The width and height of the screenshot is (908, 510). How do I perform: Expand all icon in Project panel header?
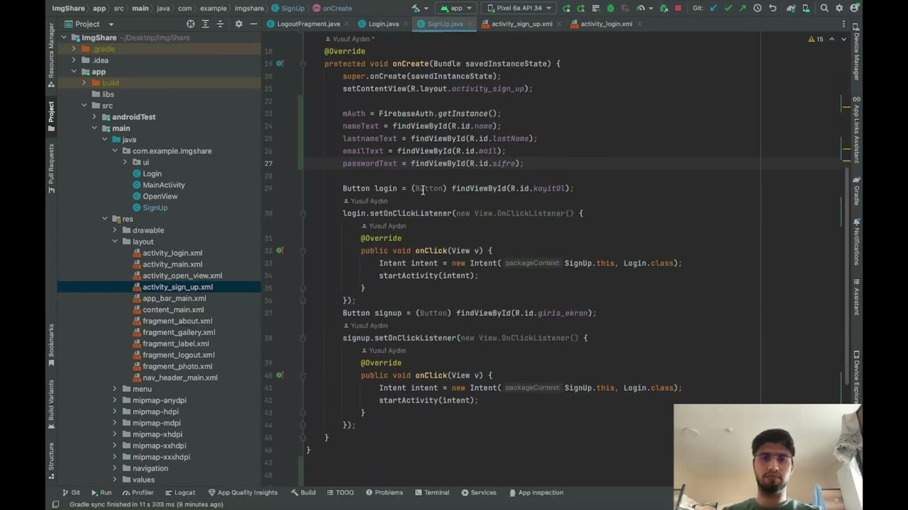tap(205, 23)
